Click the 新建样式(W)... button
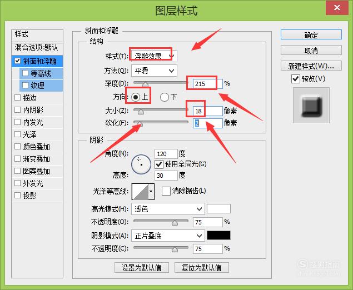This screenshot has height=290, width=353. pyautogui.click(x=311, y=66)
